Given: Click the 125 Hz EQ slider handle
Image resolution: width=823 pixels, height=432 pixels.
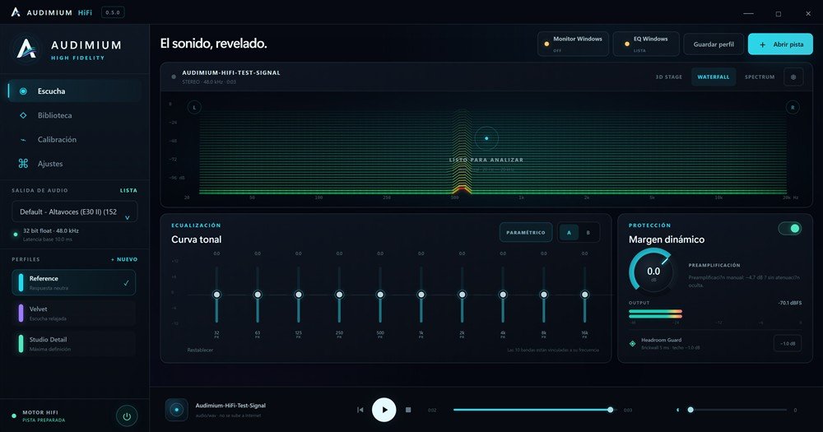Looking at the screenshot, I should click(298, 295).
